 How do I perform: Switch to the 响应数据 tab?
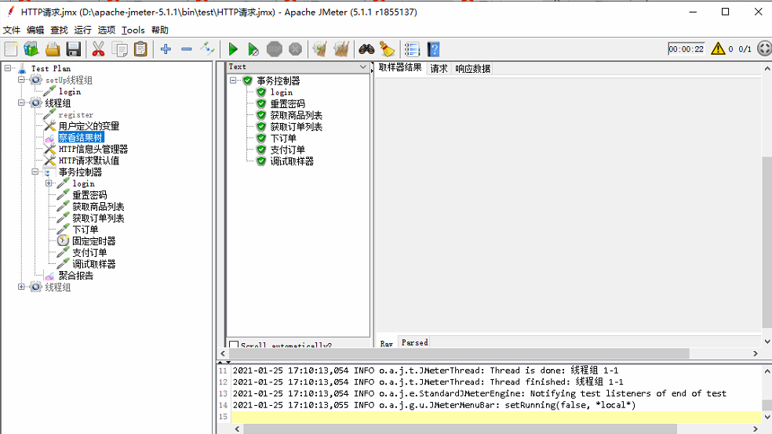tap(472, 69)
